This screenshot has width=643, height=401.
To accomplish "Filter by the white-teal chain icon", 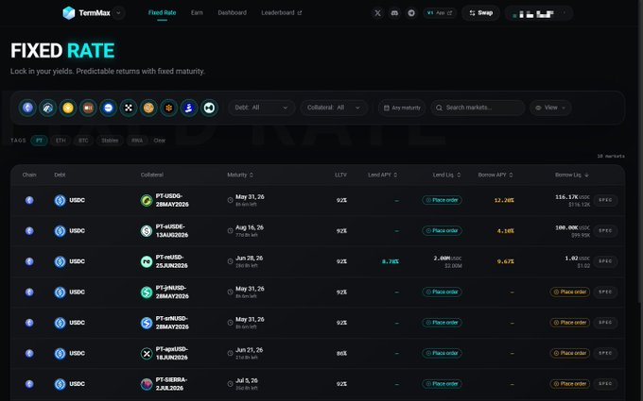I will 209,108.
